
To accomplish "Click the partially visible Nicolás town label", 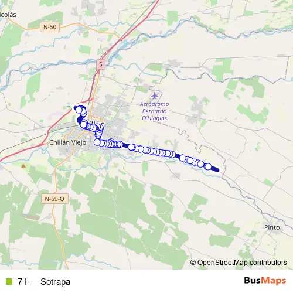I will click(x=8, y=15).
